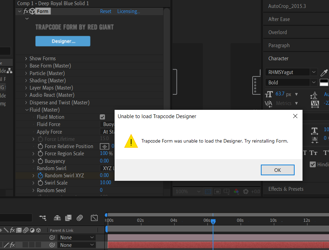
Task: Click the Reset link for Form effect
Action: pos(106,11)
